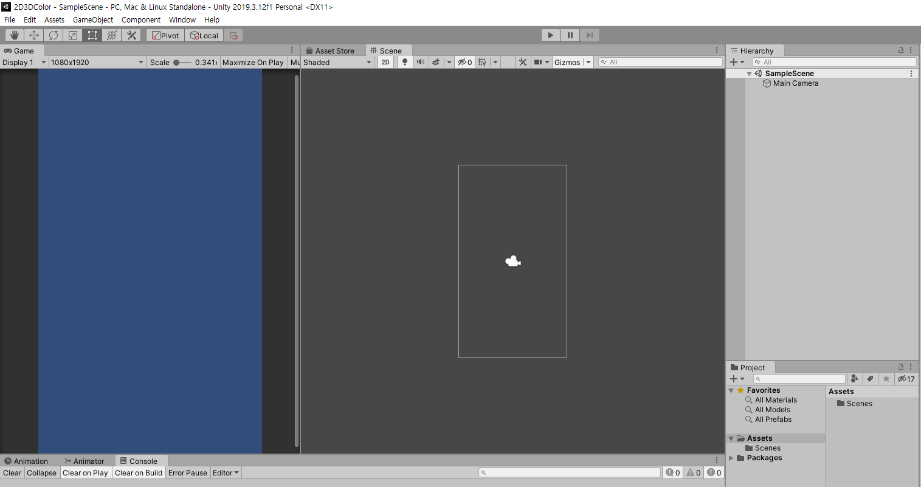Open SampleScene options menu
This screenshot has height=487, width=921.
911,74
